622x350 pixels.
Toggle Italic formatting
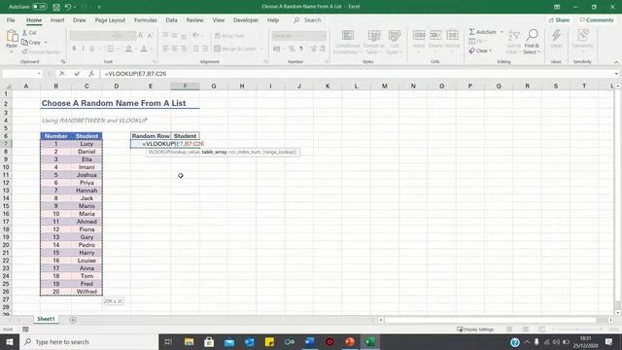[x=83, y=49]
